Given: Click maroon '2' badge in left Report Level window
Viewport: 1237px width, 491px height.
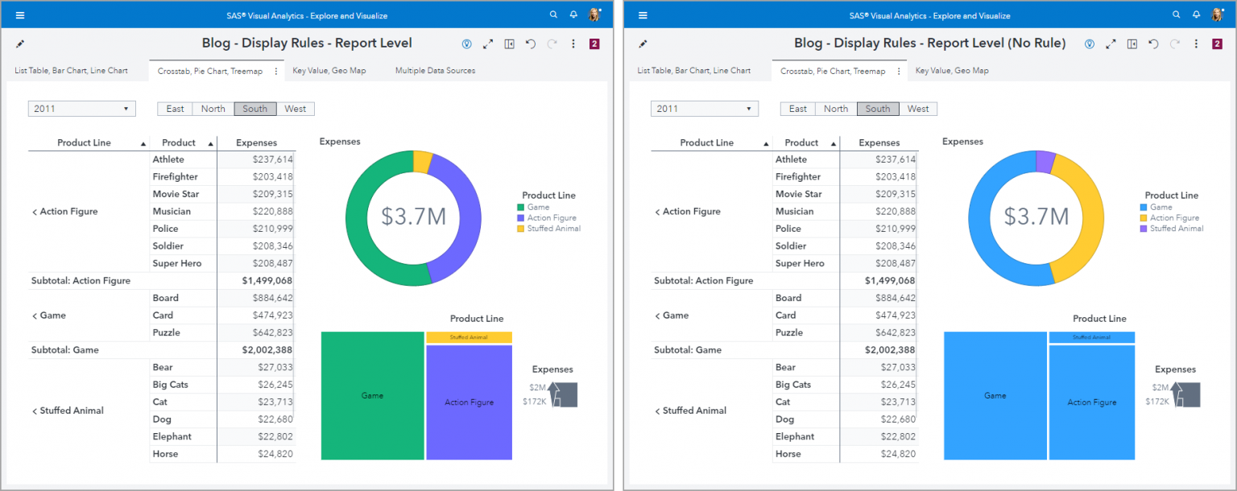Looking at the screenshot, I should click(594, 43).
